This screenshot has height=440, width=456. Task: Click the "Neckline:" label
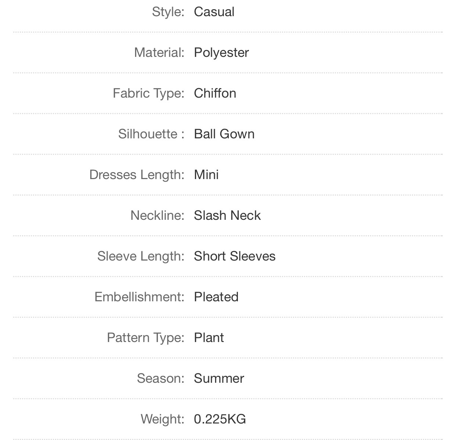pos(157,215)
